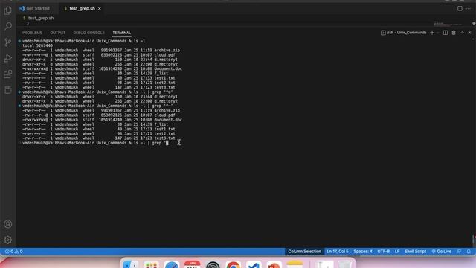The image size is (476, 268).
Task: Click 'total 5267440' terminal line
Action: [37, 45]
